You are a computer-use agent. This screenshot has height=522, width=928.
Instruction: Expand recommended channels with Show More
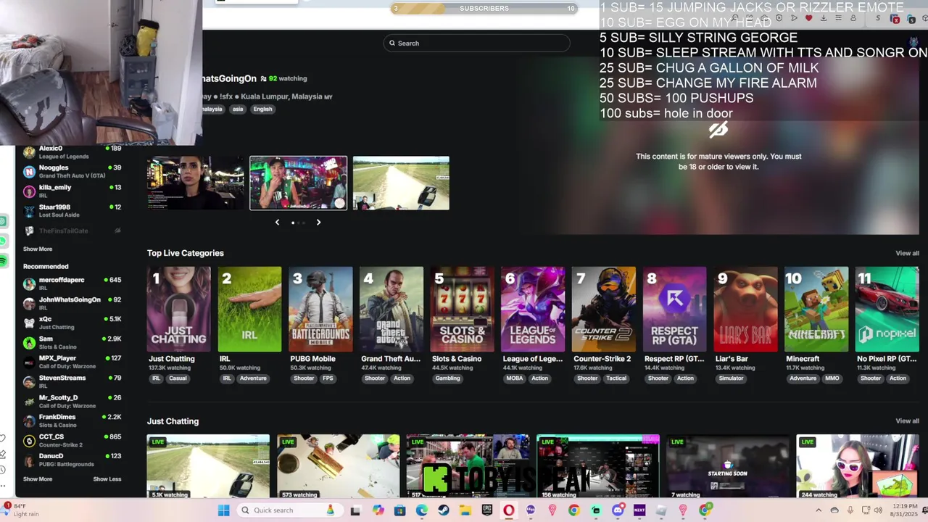38,478
